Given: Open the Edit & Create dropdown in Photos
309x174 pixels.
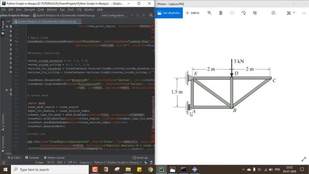Looking at the screenshot, I should click(x=291, y=13).
